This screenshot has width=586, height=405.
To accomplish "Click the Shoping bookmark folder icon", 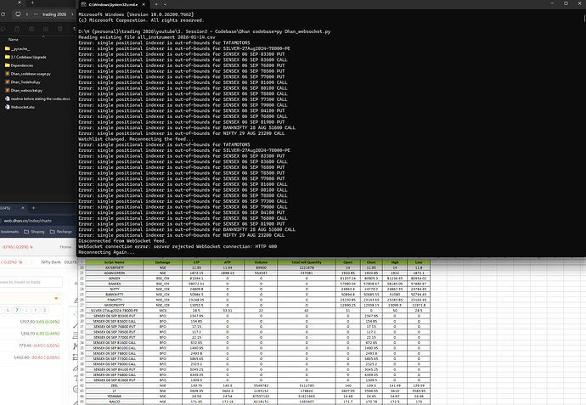I will pyautogui.click(x=26, y=232).
